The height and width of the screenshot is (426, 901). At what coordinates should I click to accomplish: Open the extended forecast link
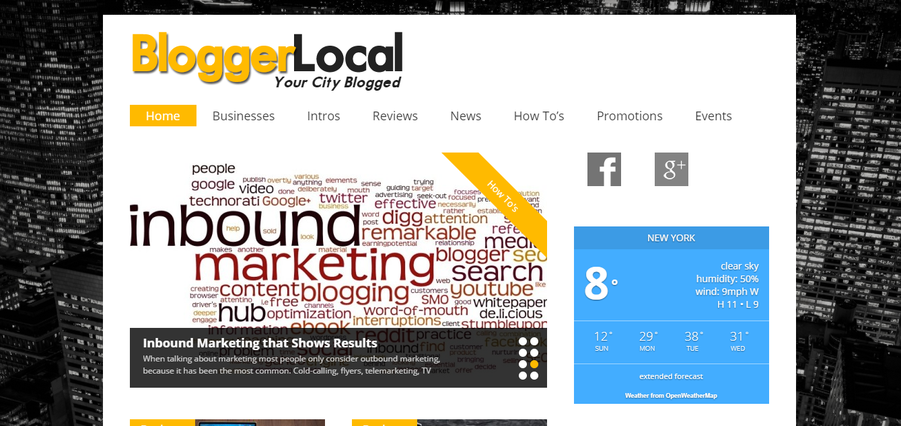tap(671, 376)
